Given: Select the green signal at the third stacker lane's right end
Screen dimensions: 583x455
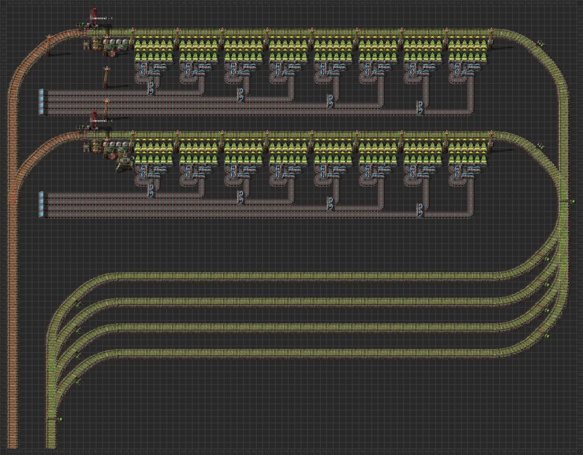Looking at the screenshot, I should tap(547, 311).
